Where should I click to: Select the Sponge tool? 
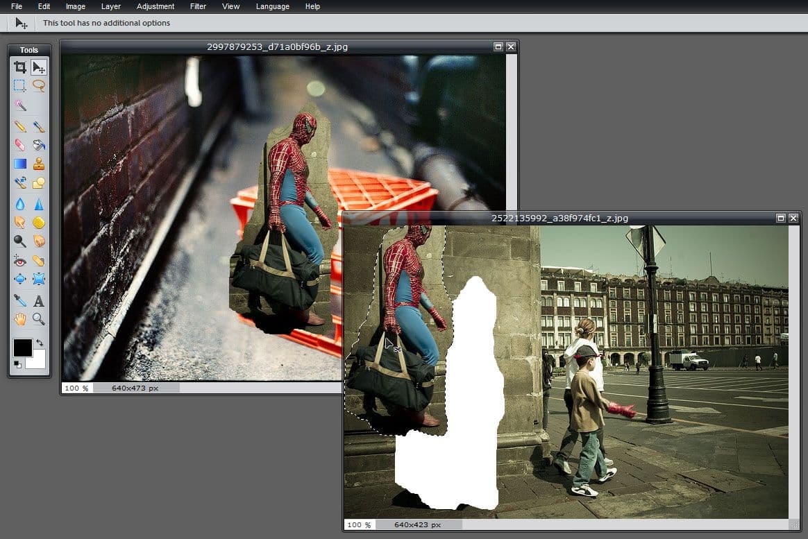pos(39,223)
